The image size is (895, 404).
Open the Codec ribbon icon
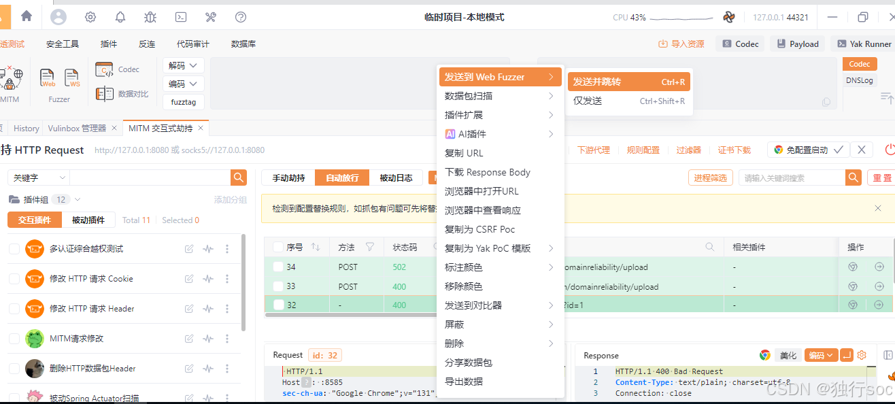point(104,69)
